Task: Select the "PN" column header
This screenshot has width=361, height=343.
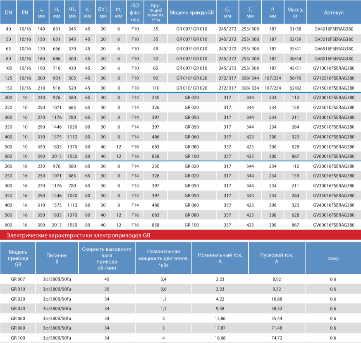Action: pyautogui.click(x=25, y=12)
